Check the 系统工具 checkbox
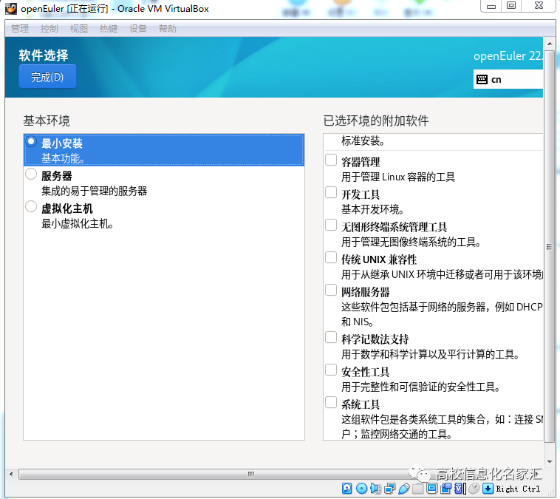560x499 pixels. click(331, 402)
